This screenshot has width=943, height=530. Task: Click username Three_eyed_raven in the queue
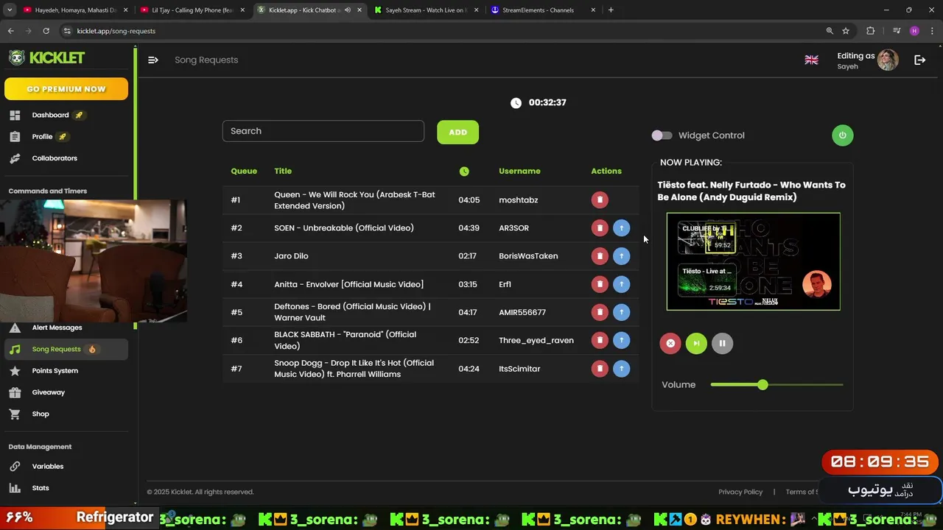(536, 340)
